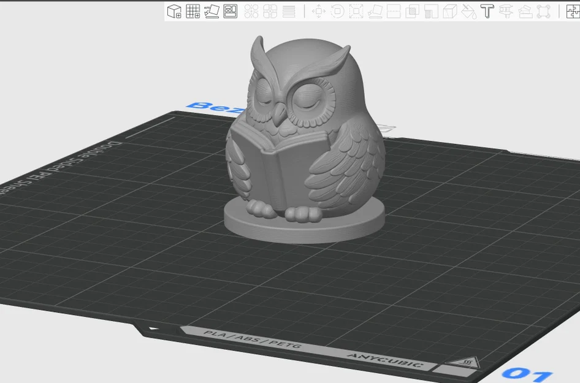The width and height of the screenshot is (580, 383).
Task: Run the Auto orient tool
Action: click(212, 11)
